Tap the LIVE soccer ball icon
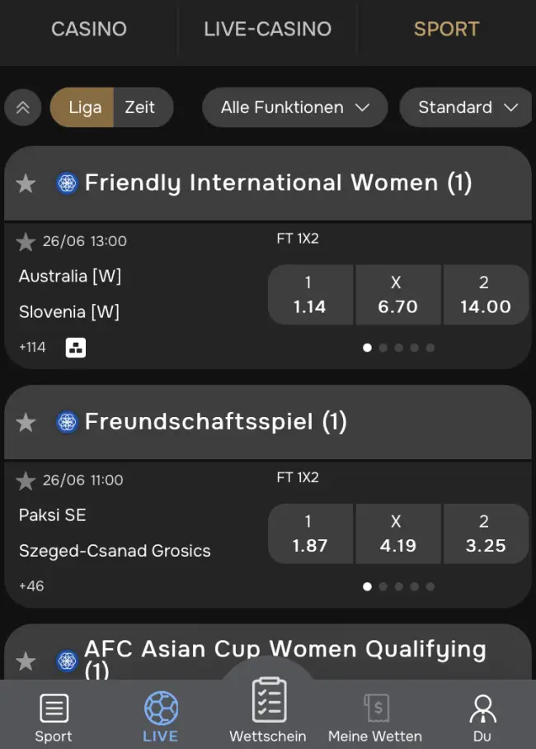Image resolution: width=536 pixels, height=749 pixels. [x=161, y=708]
